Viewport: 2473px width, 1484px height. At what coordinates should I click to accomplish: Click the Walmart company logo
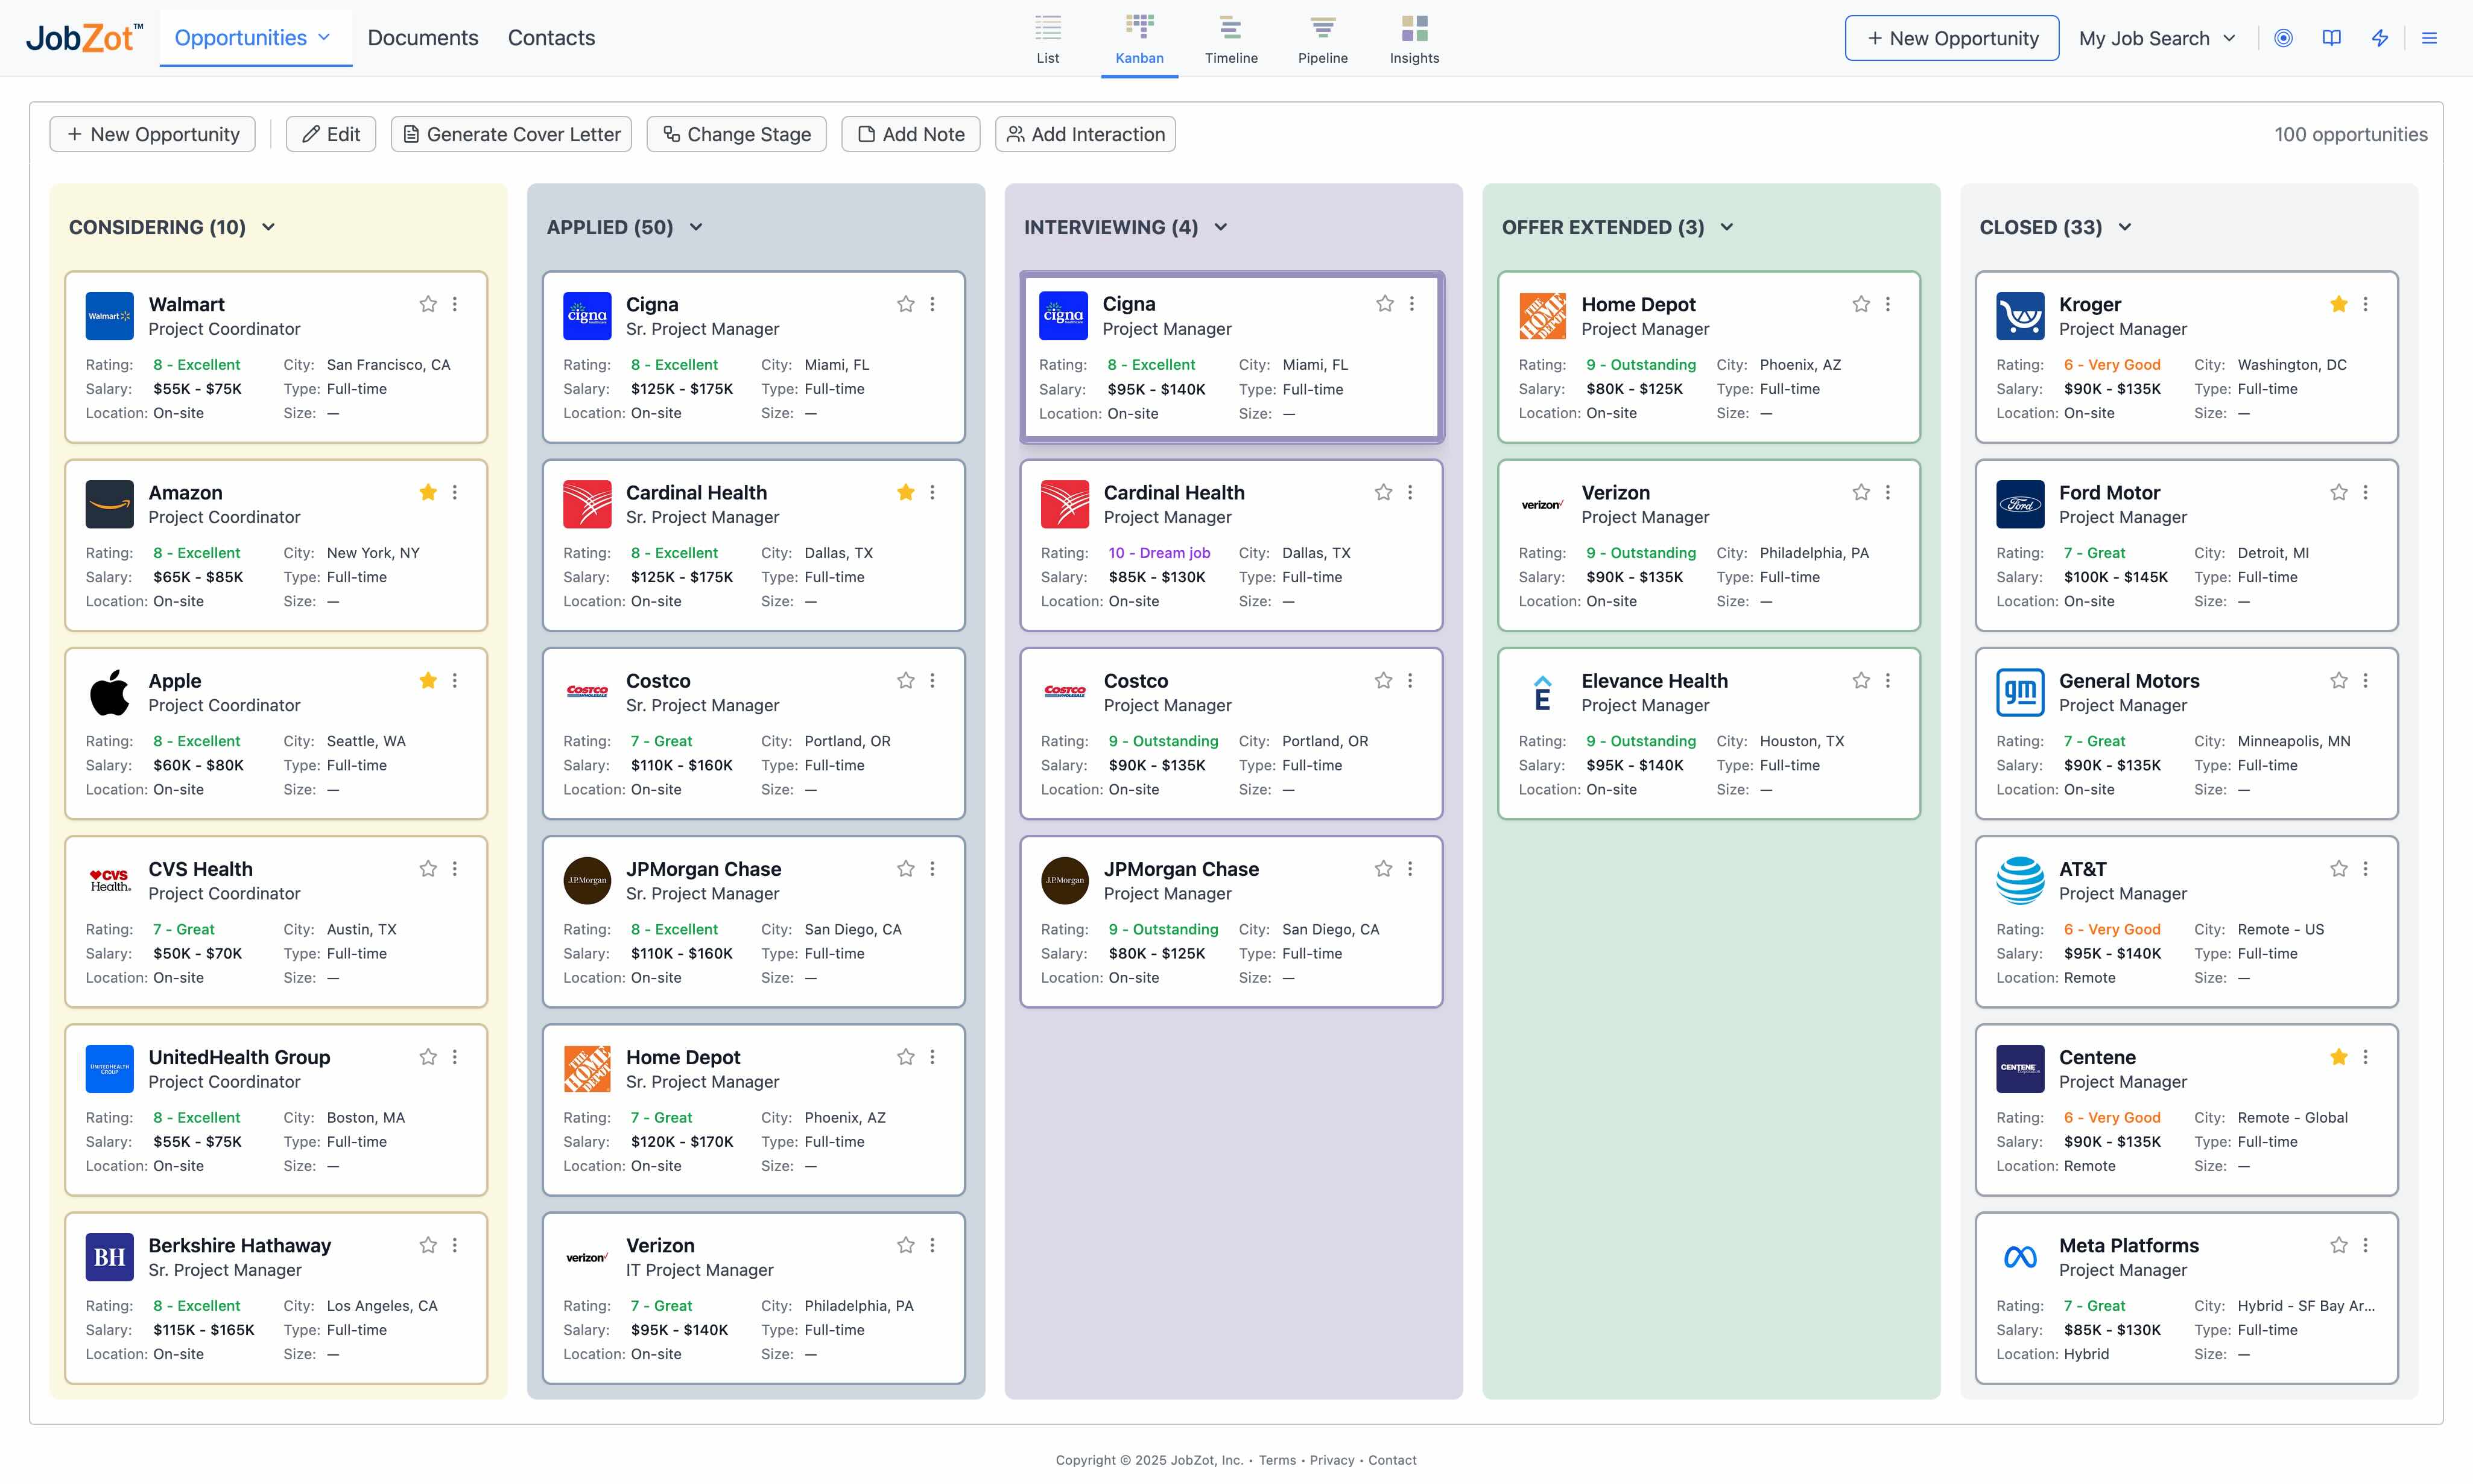point(110,316)
